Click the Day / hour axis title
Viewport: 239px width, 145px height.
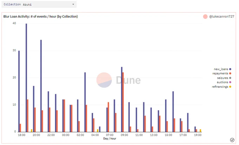pos(110,138)
